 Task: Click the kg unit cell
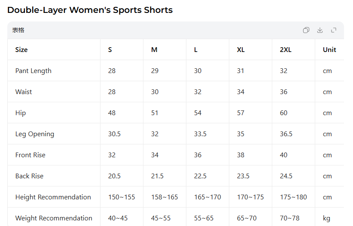327,218
